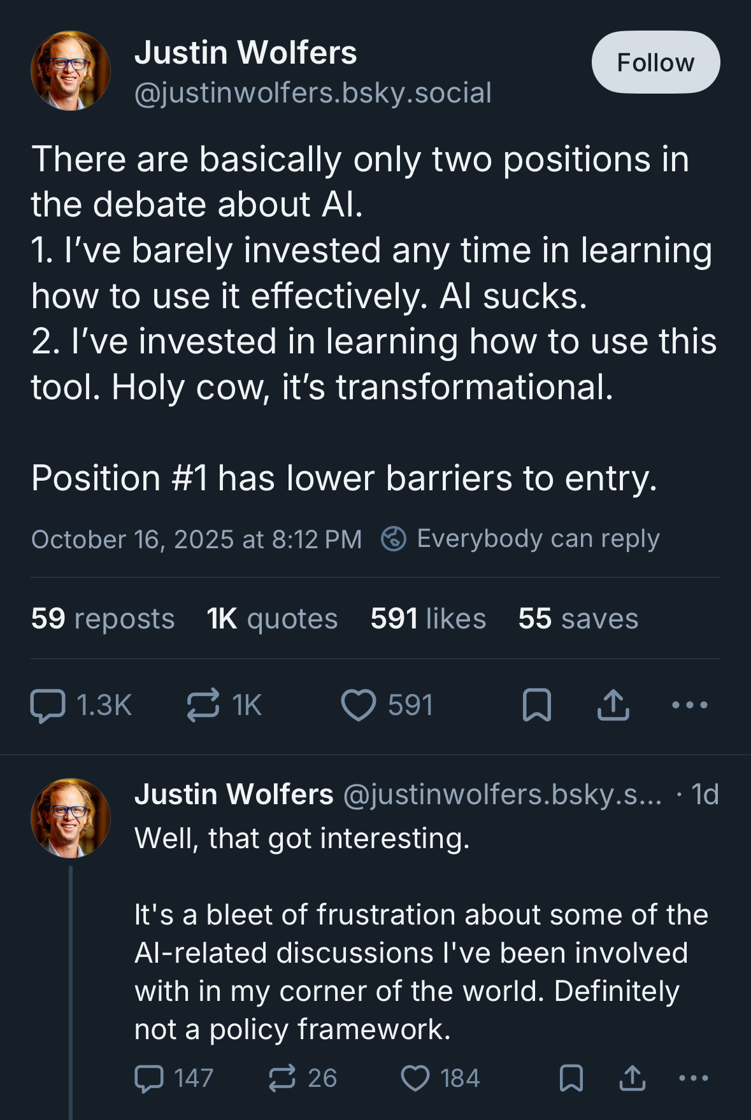Repost the main post using repost icon

coord(203,705)
